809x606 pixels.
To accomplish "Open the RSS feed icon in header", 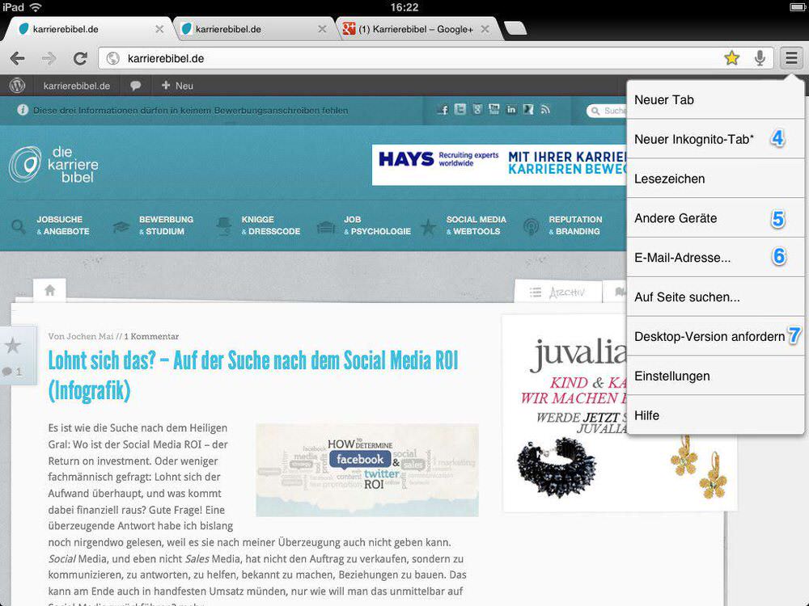I will click(545, 109).
